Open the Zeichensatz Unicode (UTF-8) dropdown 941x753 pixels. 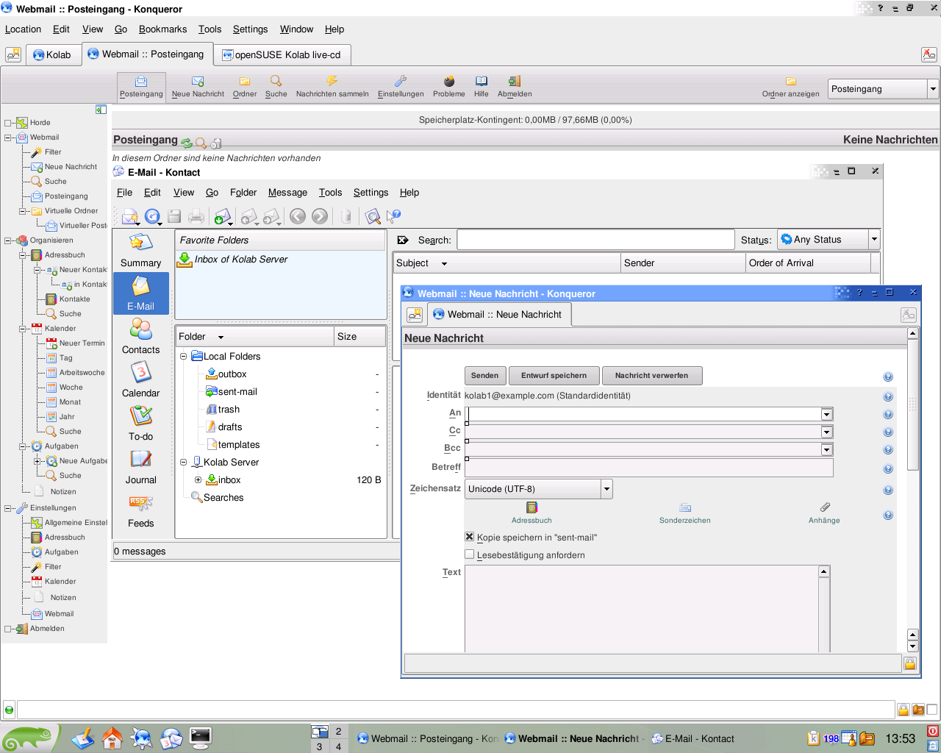pyautogui.click(x=606, y=488)
